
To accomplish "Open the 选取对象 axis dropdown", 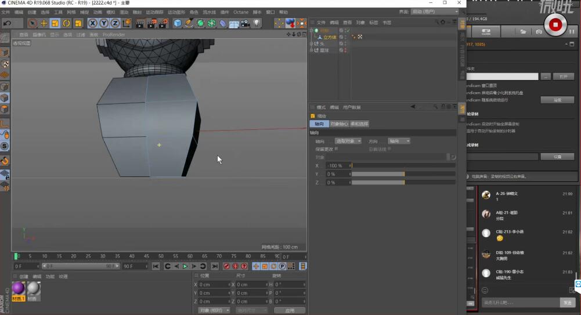I will pyautogui.click(x=348, y=141).
